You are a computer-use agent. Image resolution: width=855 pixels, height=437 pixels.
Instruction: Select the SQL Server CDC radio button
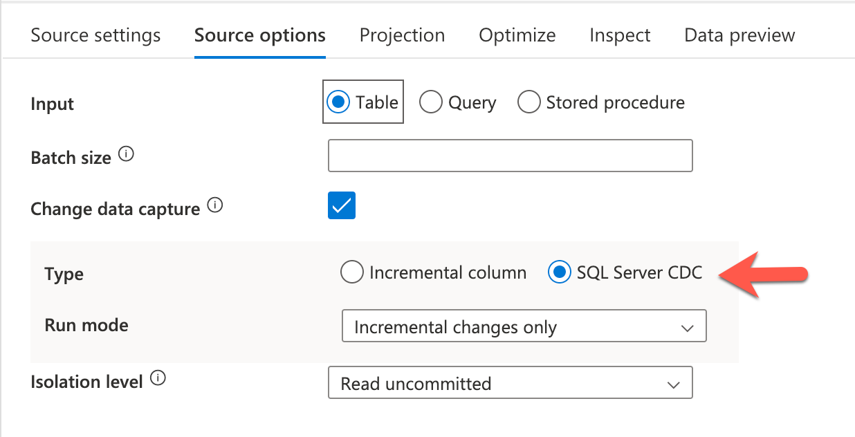point(558,273)
